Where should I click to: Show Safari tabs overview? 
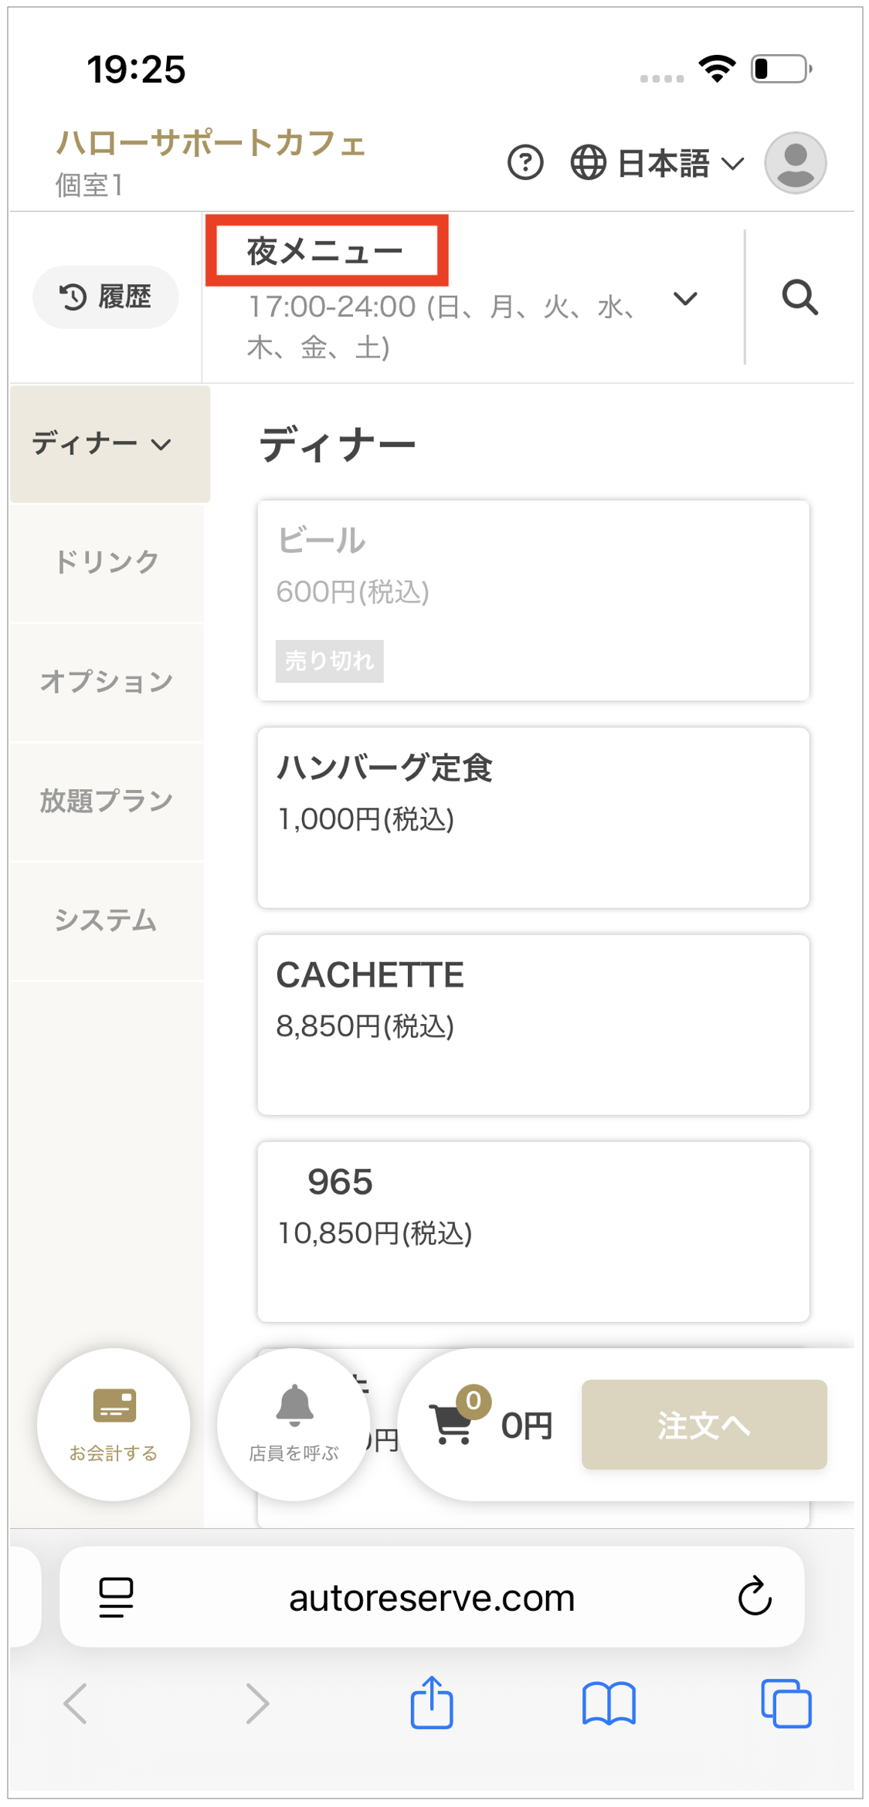click(x=786, y=1703)
